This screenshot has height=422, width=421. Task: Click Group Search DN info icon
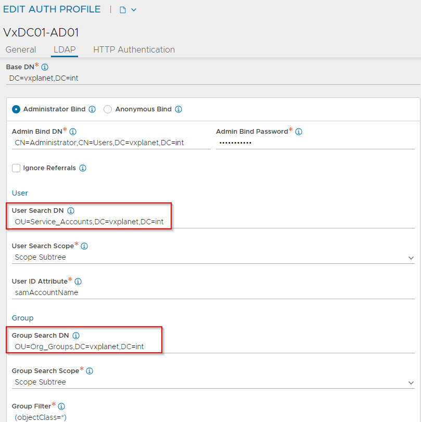pyautogui.click(x=75, y=336)
